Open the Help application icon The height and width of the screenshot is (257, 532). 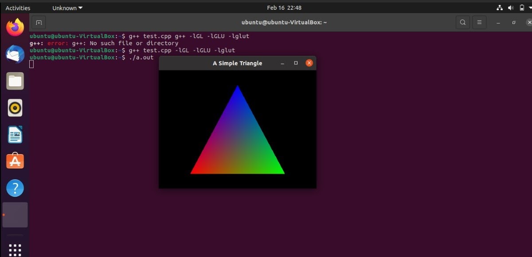(15, 187)
